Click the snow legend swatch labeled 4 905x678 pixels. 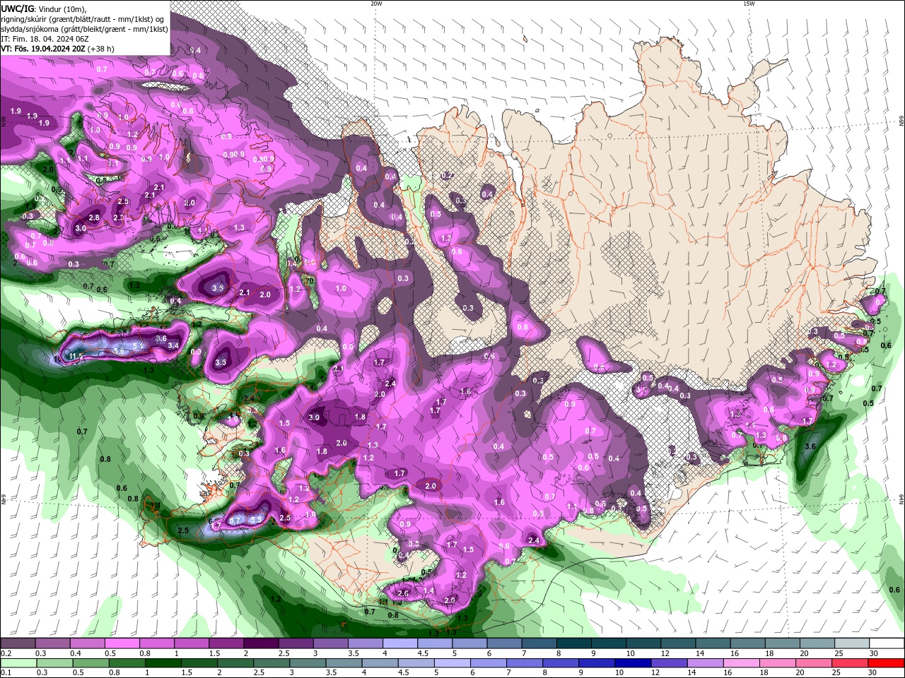(x=399, y=643)
